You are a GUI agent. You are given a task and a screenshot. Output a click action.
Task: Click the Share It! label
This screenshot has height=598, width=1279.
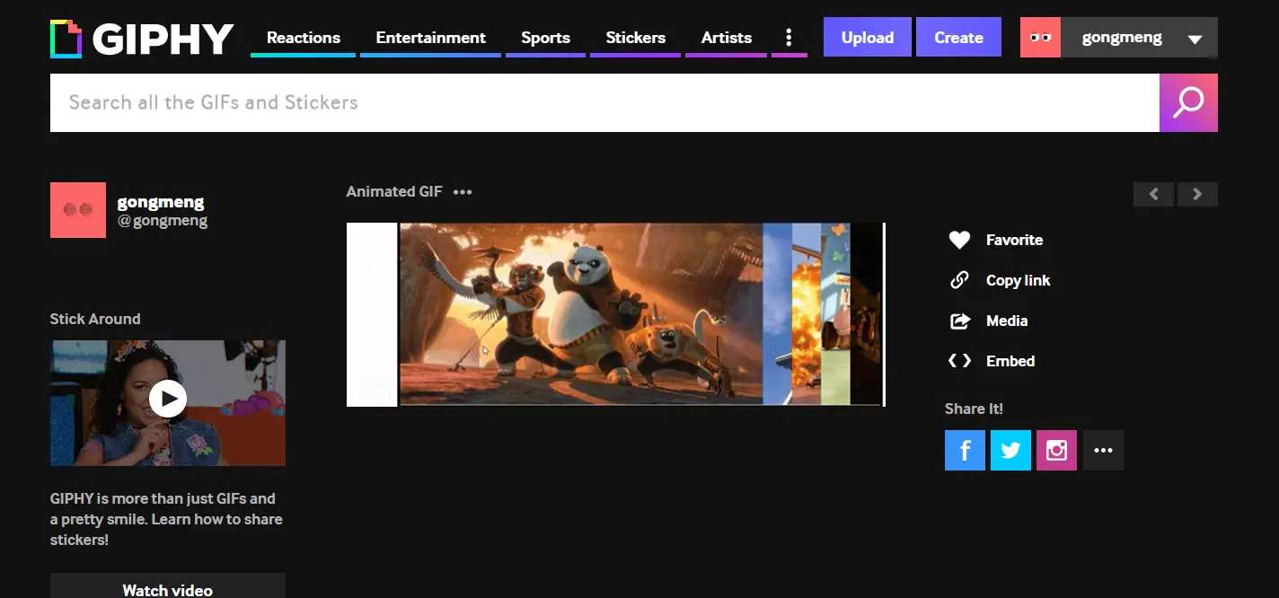pyautogui.click(x=974, y=409)
